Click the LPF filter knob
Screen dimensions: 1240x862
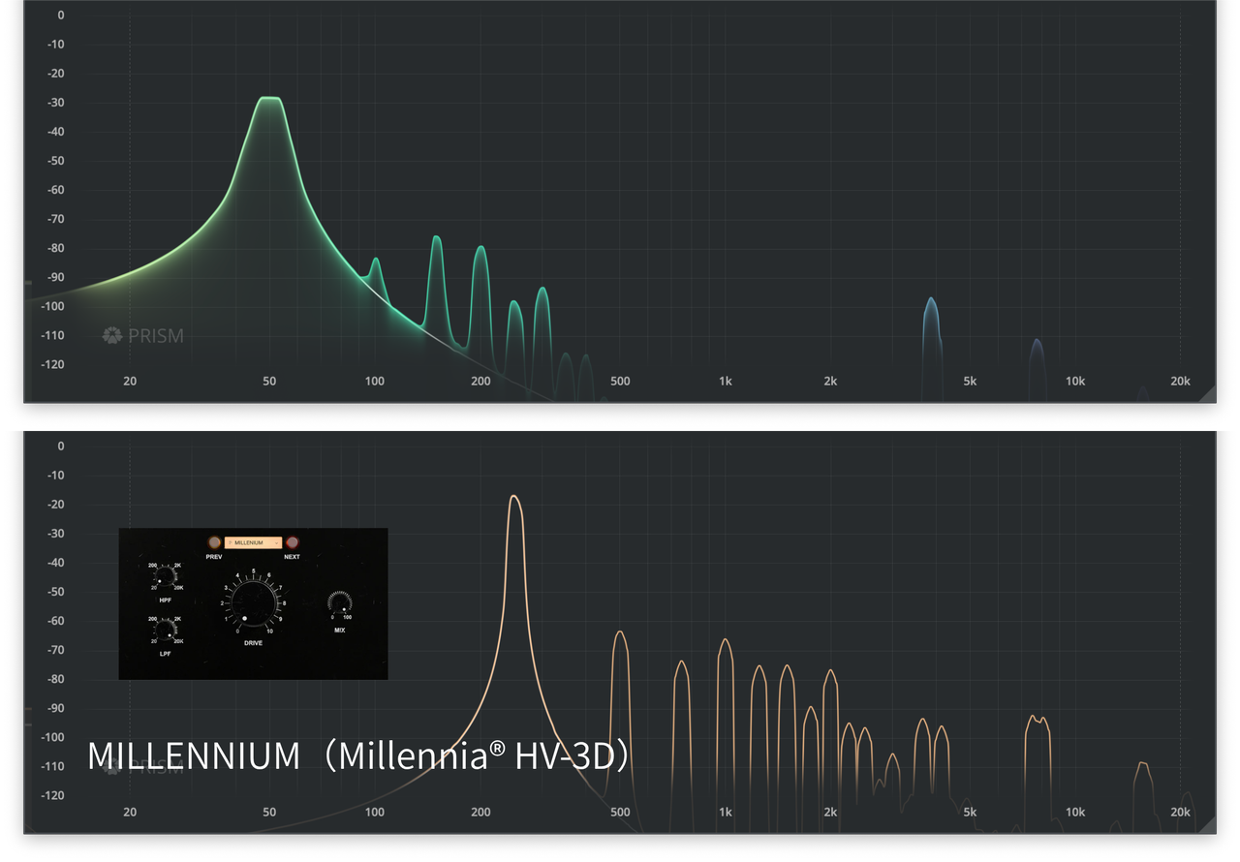click(165, 631)
